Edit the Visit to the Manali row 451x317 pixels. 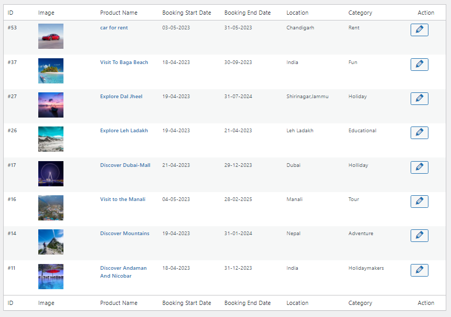[x=419, y=202]
